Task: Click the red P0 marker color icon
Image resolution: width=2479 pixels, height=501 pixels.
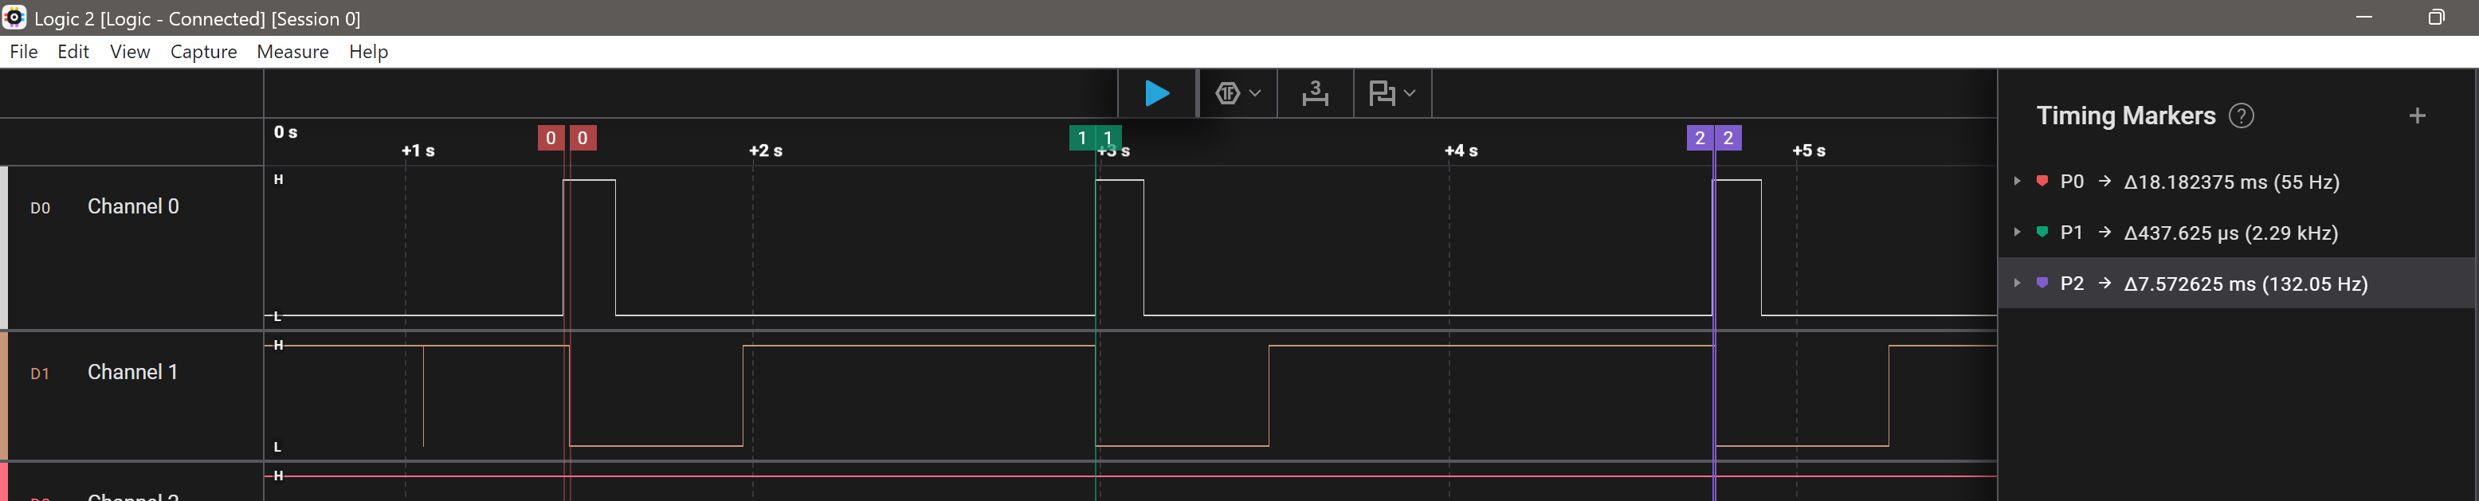Action: point(2042,181)
